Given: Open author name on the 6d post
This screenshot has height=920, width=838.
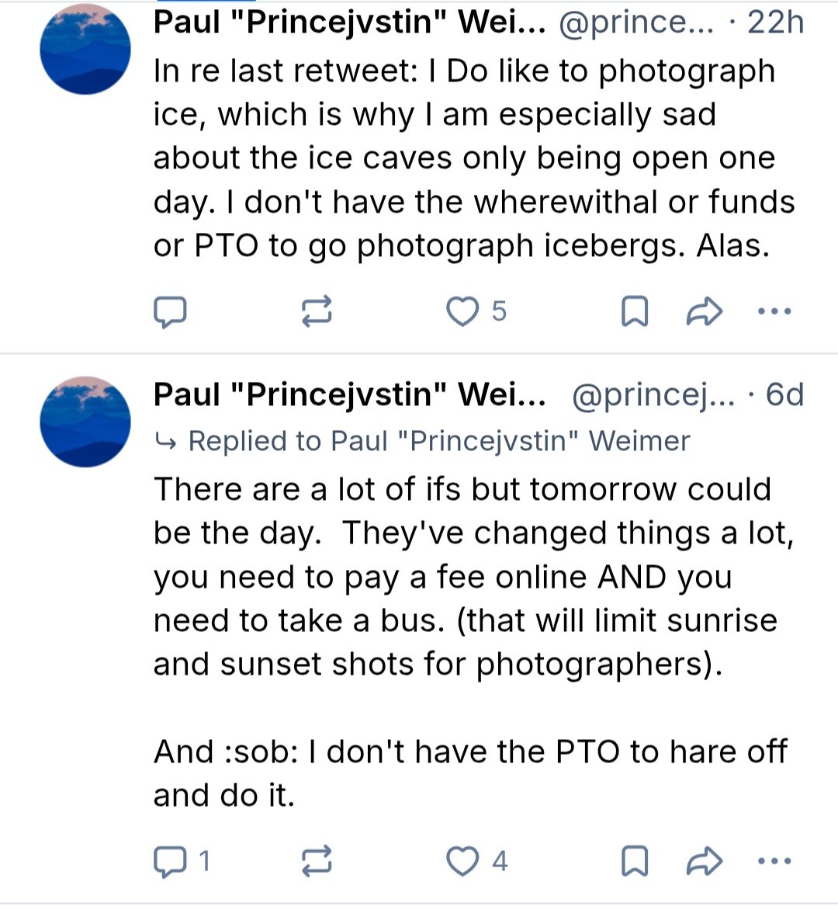Looking at the screenshot, I should coord(349,394).
